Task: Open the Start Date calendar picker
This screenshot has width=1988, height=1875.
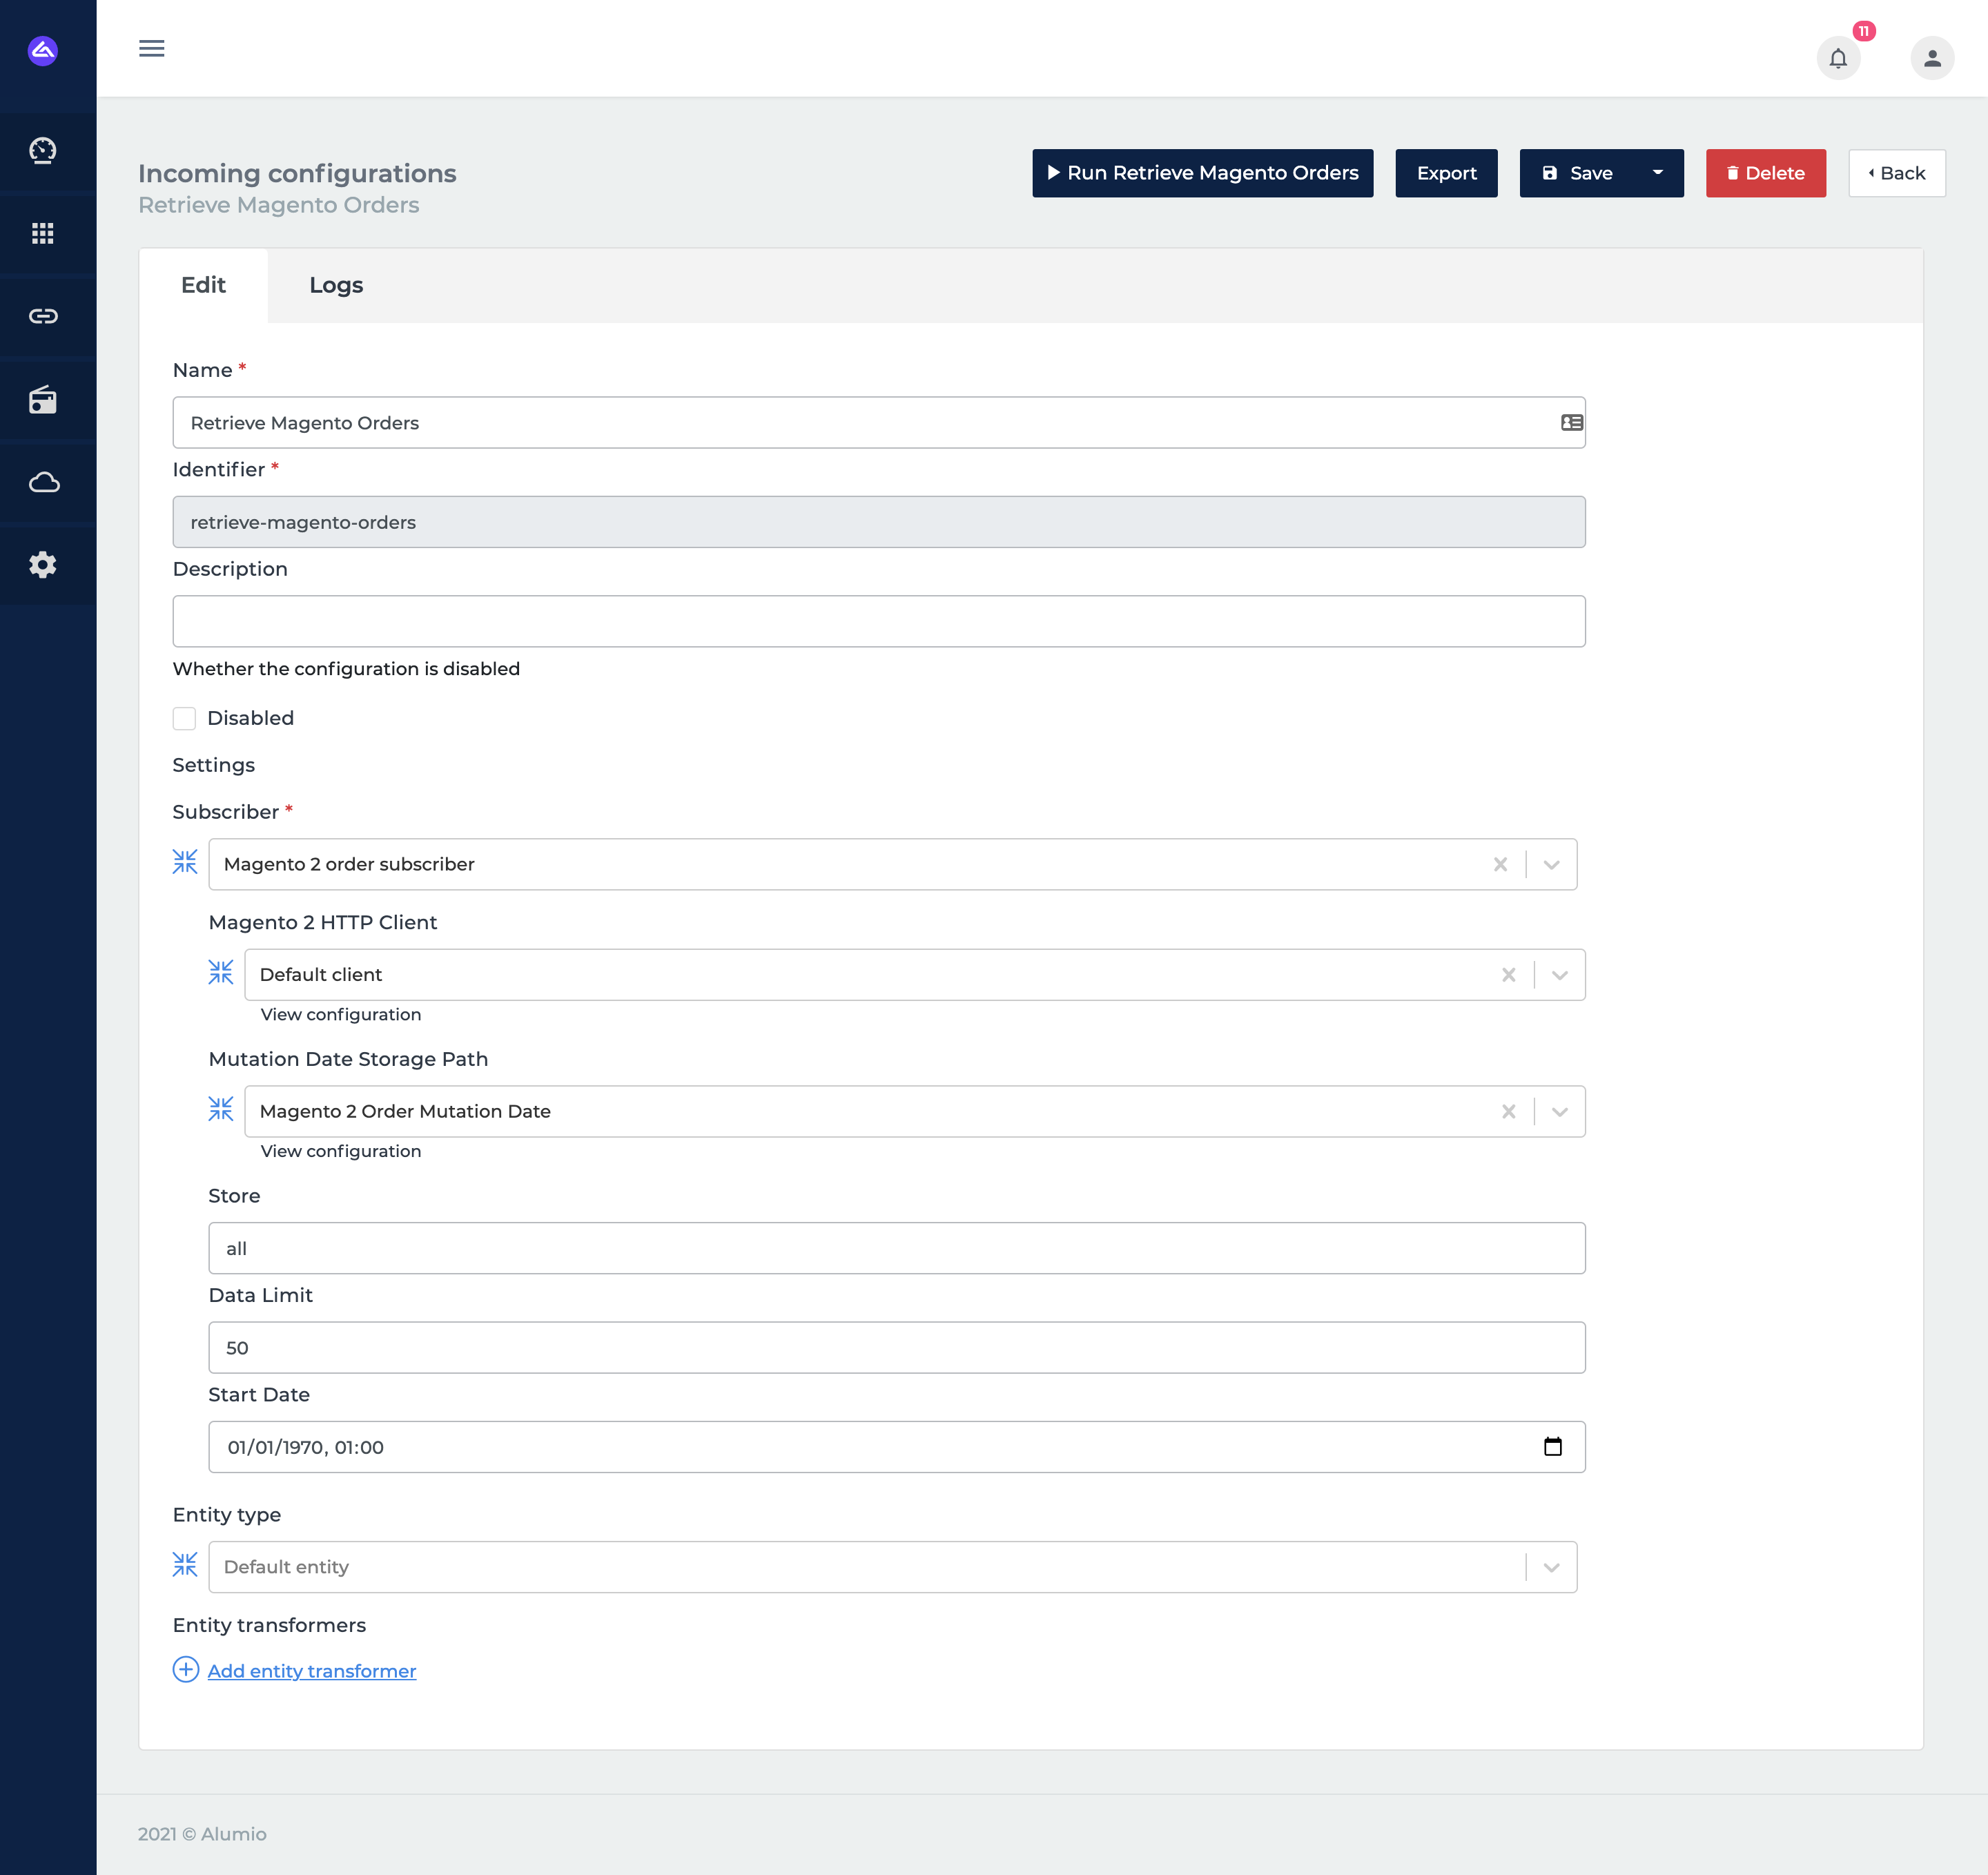Action: pyautogui.click(x=1552, y=1447)
